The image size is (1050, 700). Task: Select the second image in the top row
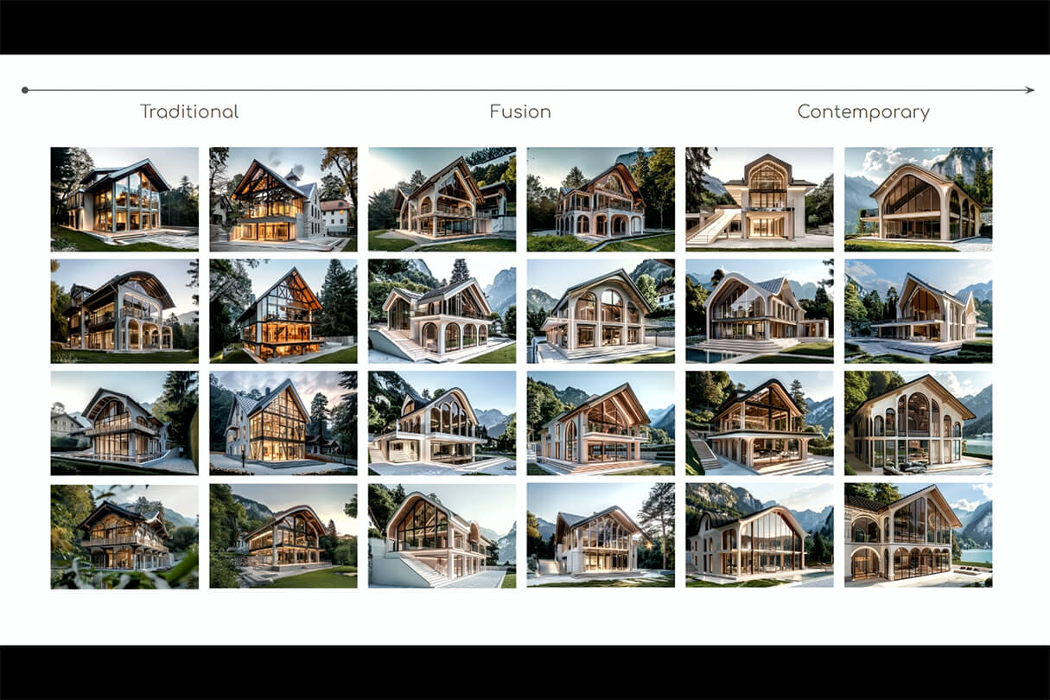click(x=283, y=199)
